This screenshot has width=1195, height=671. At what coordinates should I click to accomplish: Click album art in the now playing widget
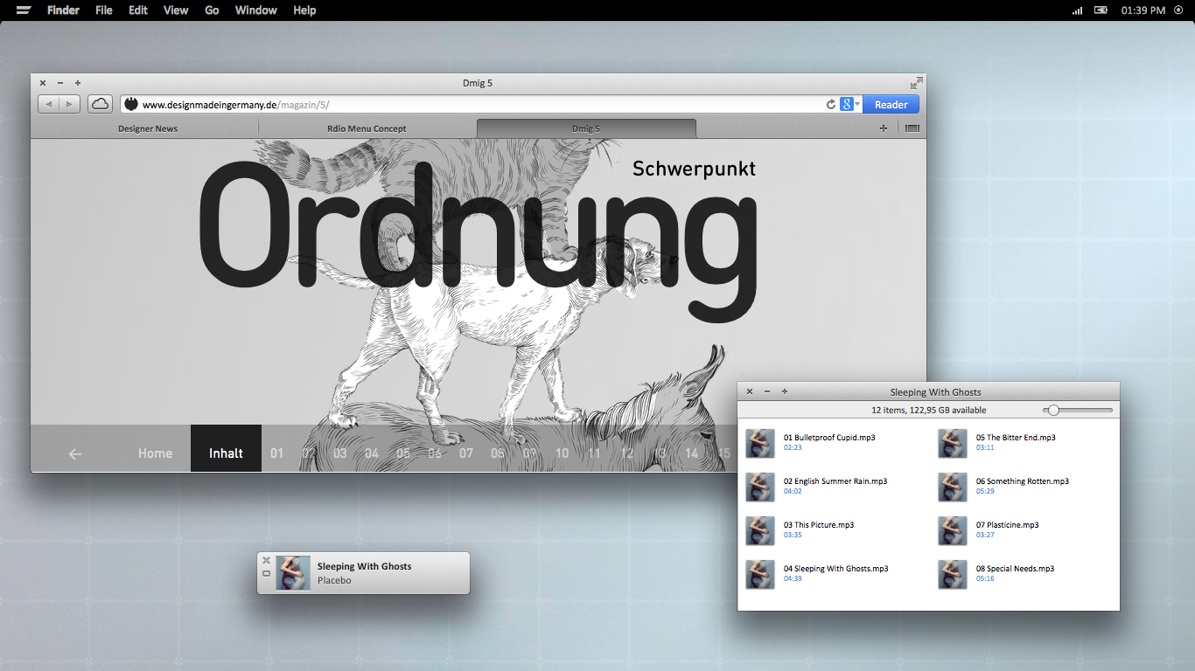pyautogui.click(x=293, y=573)
